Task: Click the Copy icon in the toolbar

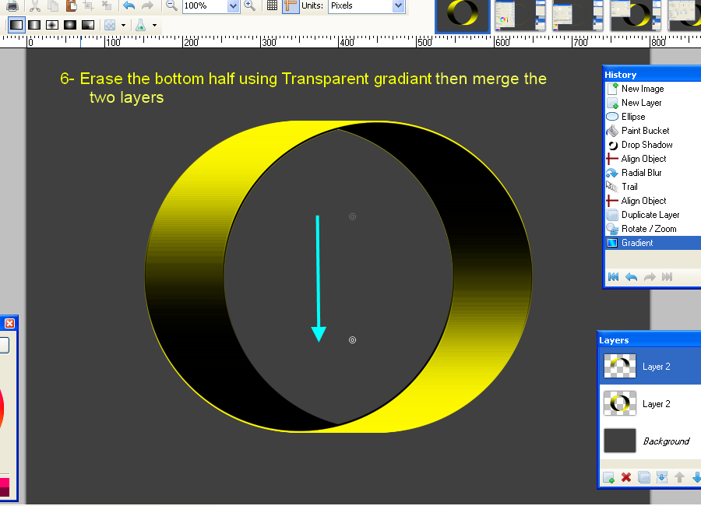Action: pyautogui.click(x=53, y=5)
